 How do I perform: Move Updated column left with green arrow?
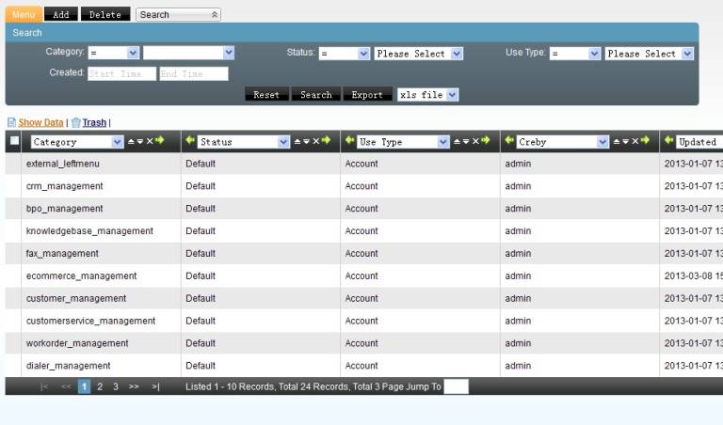click(668, 141)
